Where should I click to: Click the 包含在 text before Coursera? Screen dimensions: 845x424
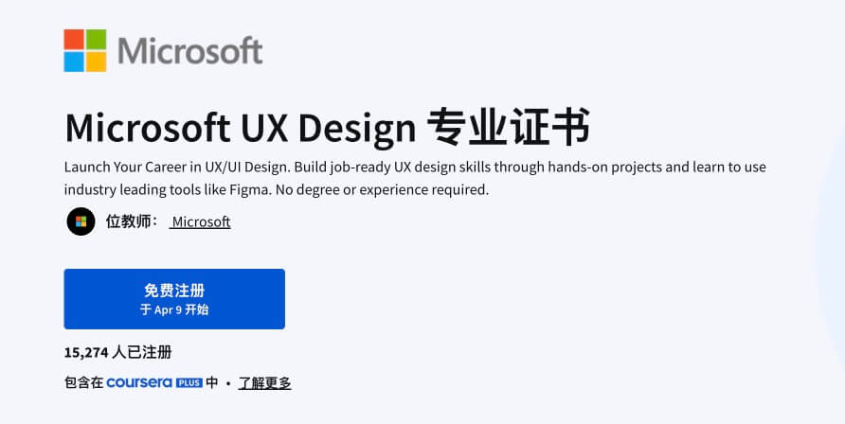83,382
